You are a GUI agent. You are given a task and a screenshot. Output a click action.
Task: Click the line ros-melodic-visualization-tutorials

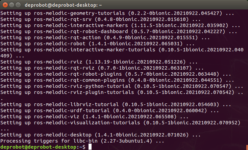click(121, 123)
